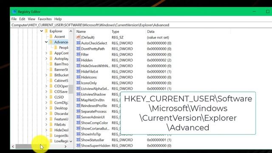Click the ShowCompColor DWORD icon
Viewport: 272px width, 153px height.
[78, 123]
